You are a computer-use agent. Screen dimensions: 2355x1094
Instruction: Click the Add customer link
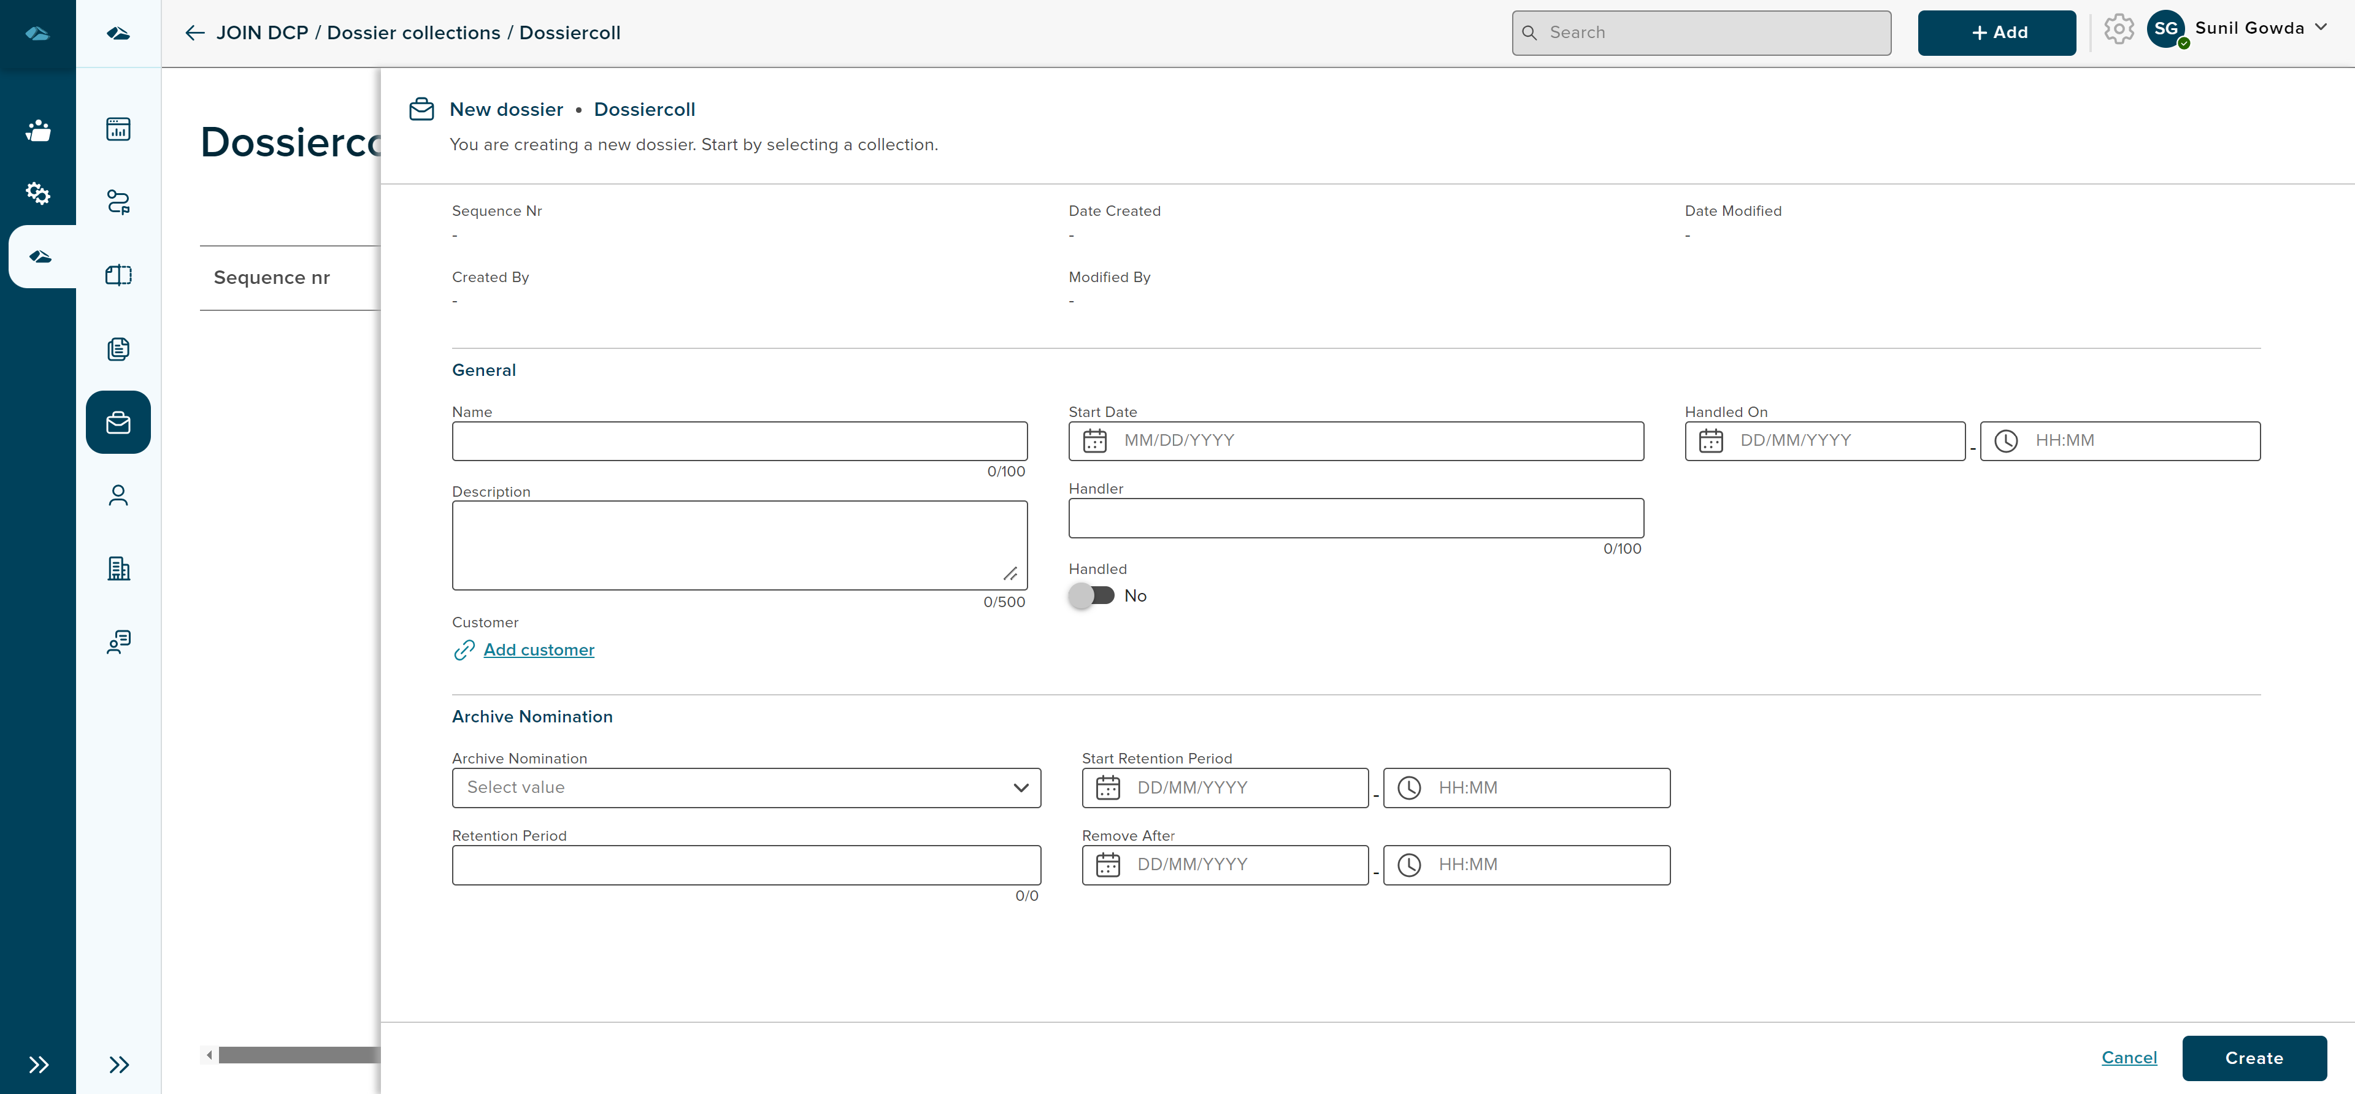pyautogui.click(x=539, y=650)
